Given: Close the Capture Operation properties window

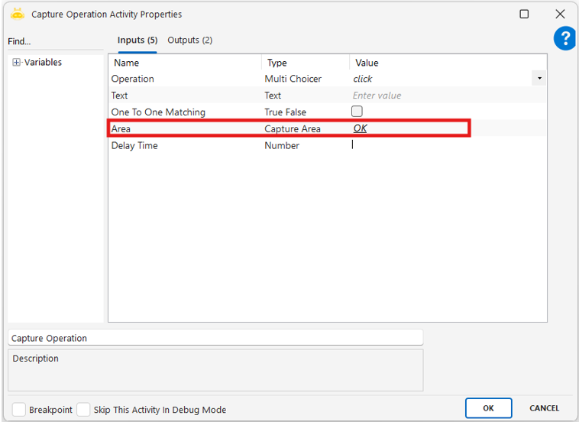Looking at the screenshot, I should pos(560,14).
